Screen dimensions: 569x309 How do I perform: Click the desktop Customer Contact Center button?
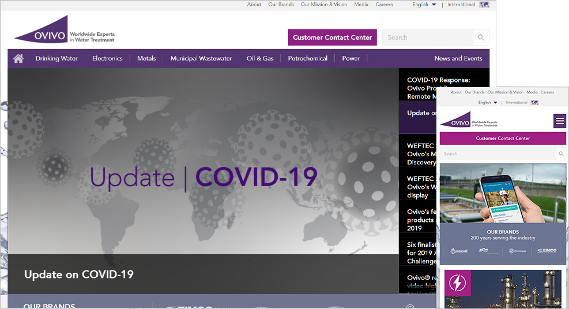click(333, 37)
